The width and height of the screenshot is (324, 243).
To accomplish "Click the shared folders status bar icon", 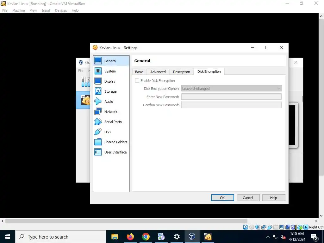I will pos(276,227).
